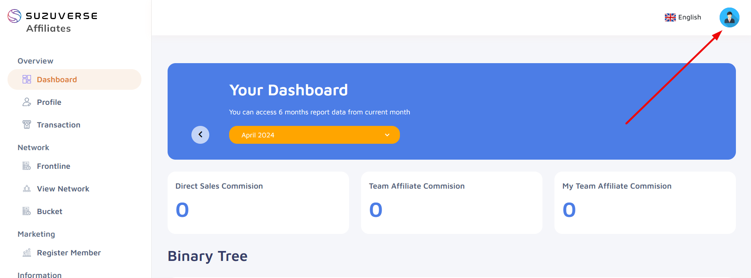Open the English language selector
This screenshot has height=278, width=751.
pos(683,17)
